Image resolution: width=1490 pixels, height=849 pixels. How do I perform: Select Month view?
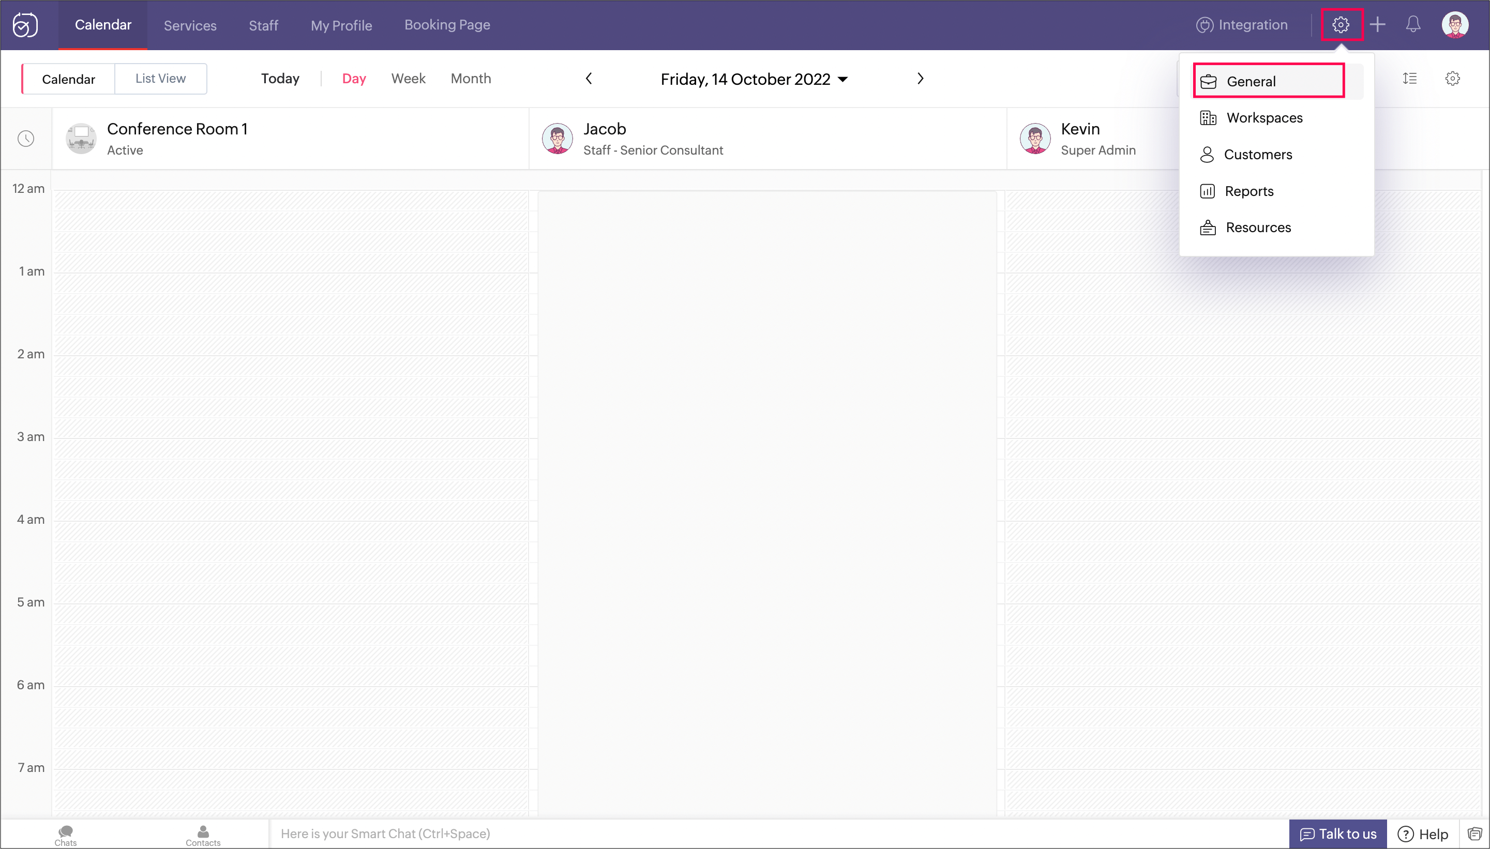[471, 79]
